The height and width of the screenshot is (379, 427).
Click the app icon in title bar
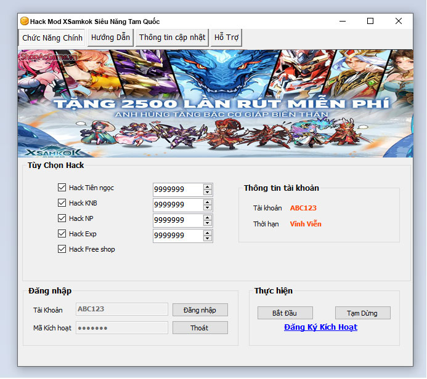25,21
